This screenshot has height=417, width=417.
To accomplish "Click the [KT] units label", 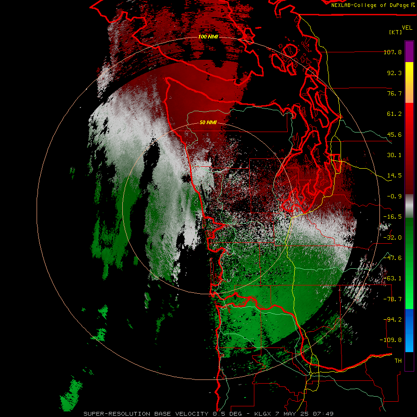I will (x=395, y=32).
